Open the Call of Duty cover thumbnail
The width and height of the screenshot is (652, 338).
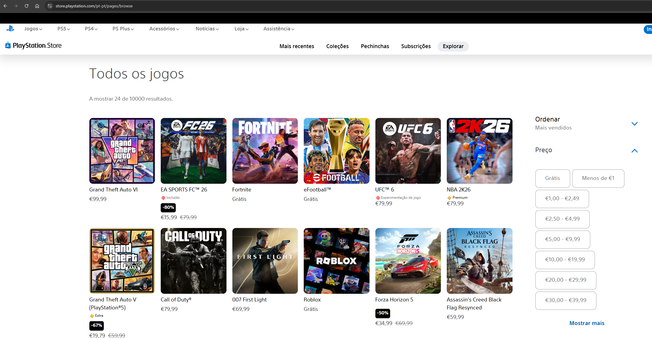pos(193,261)
